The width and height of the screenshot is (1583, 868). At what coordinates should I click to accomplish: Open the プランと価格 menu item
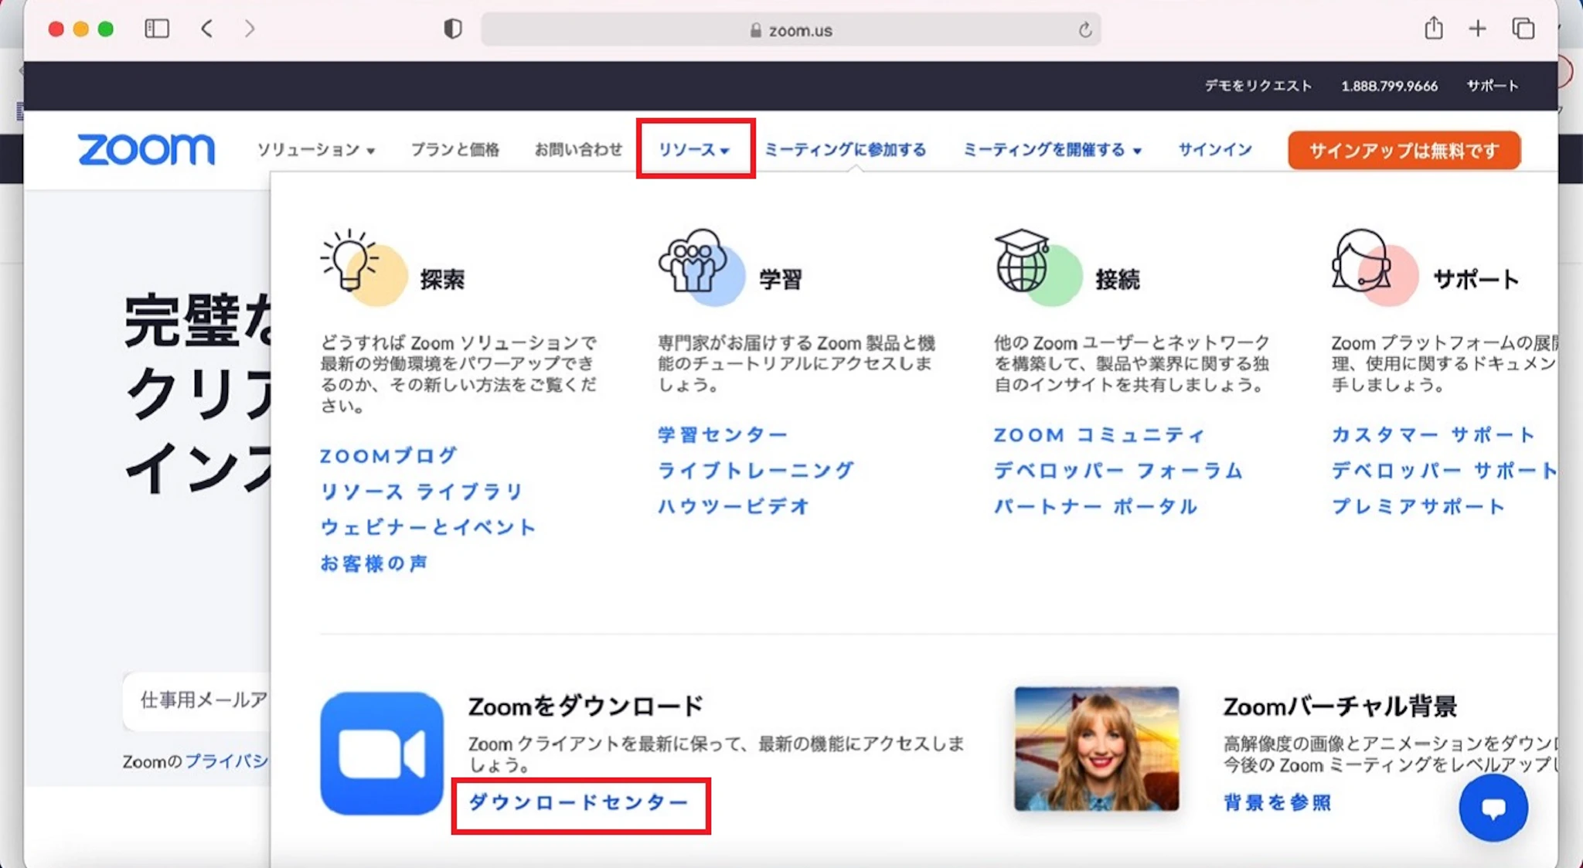(454, 150)
